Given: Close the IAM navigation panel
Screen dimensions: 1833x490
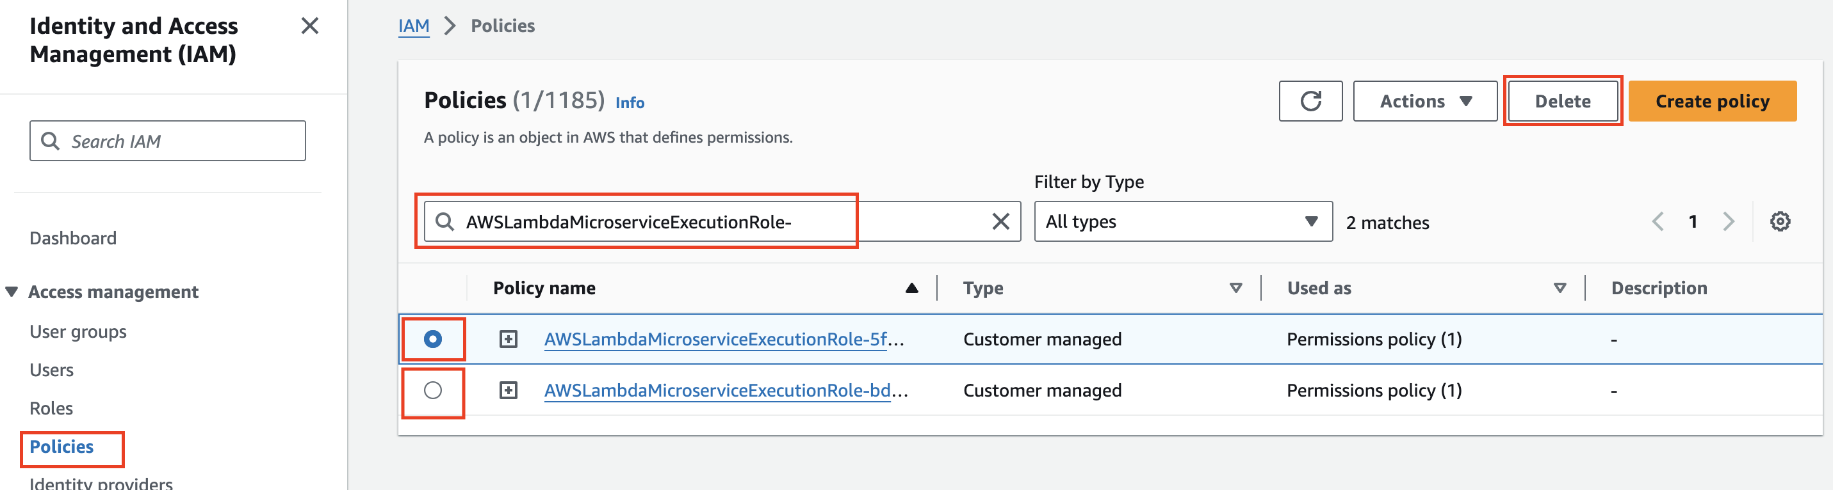Looking at the screenshot, I should pos(309,26).
